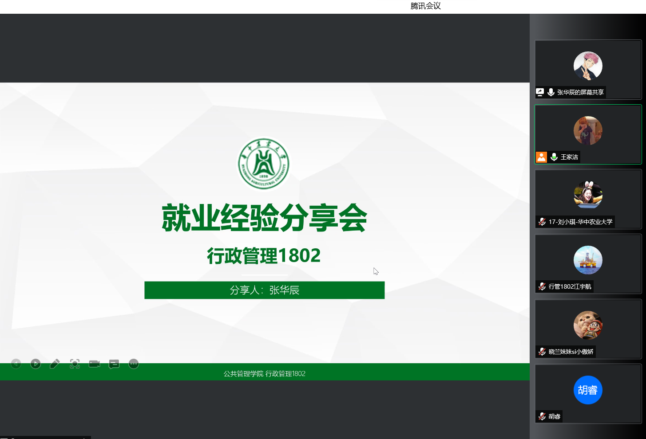Click the screen share icon beside 张华辰

pyautogui.click(x=540, y=92)
